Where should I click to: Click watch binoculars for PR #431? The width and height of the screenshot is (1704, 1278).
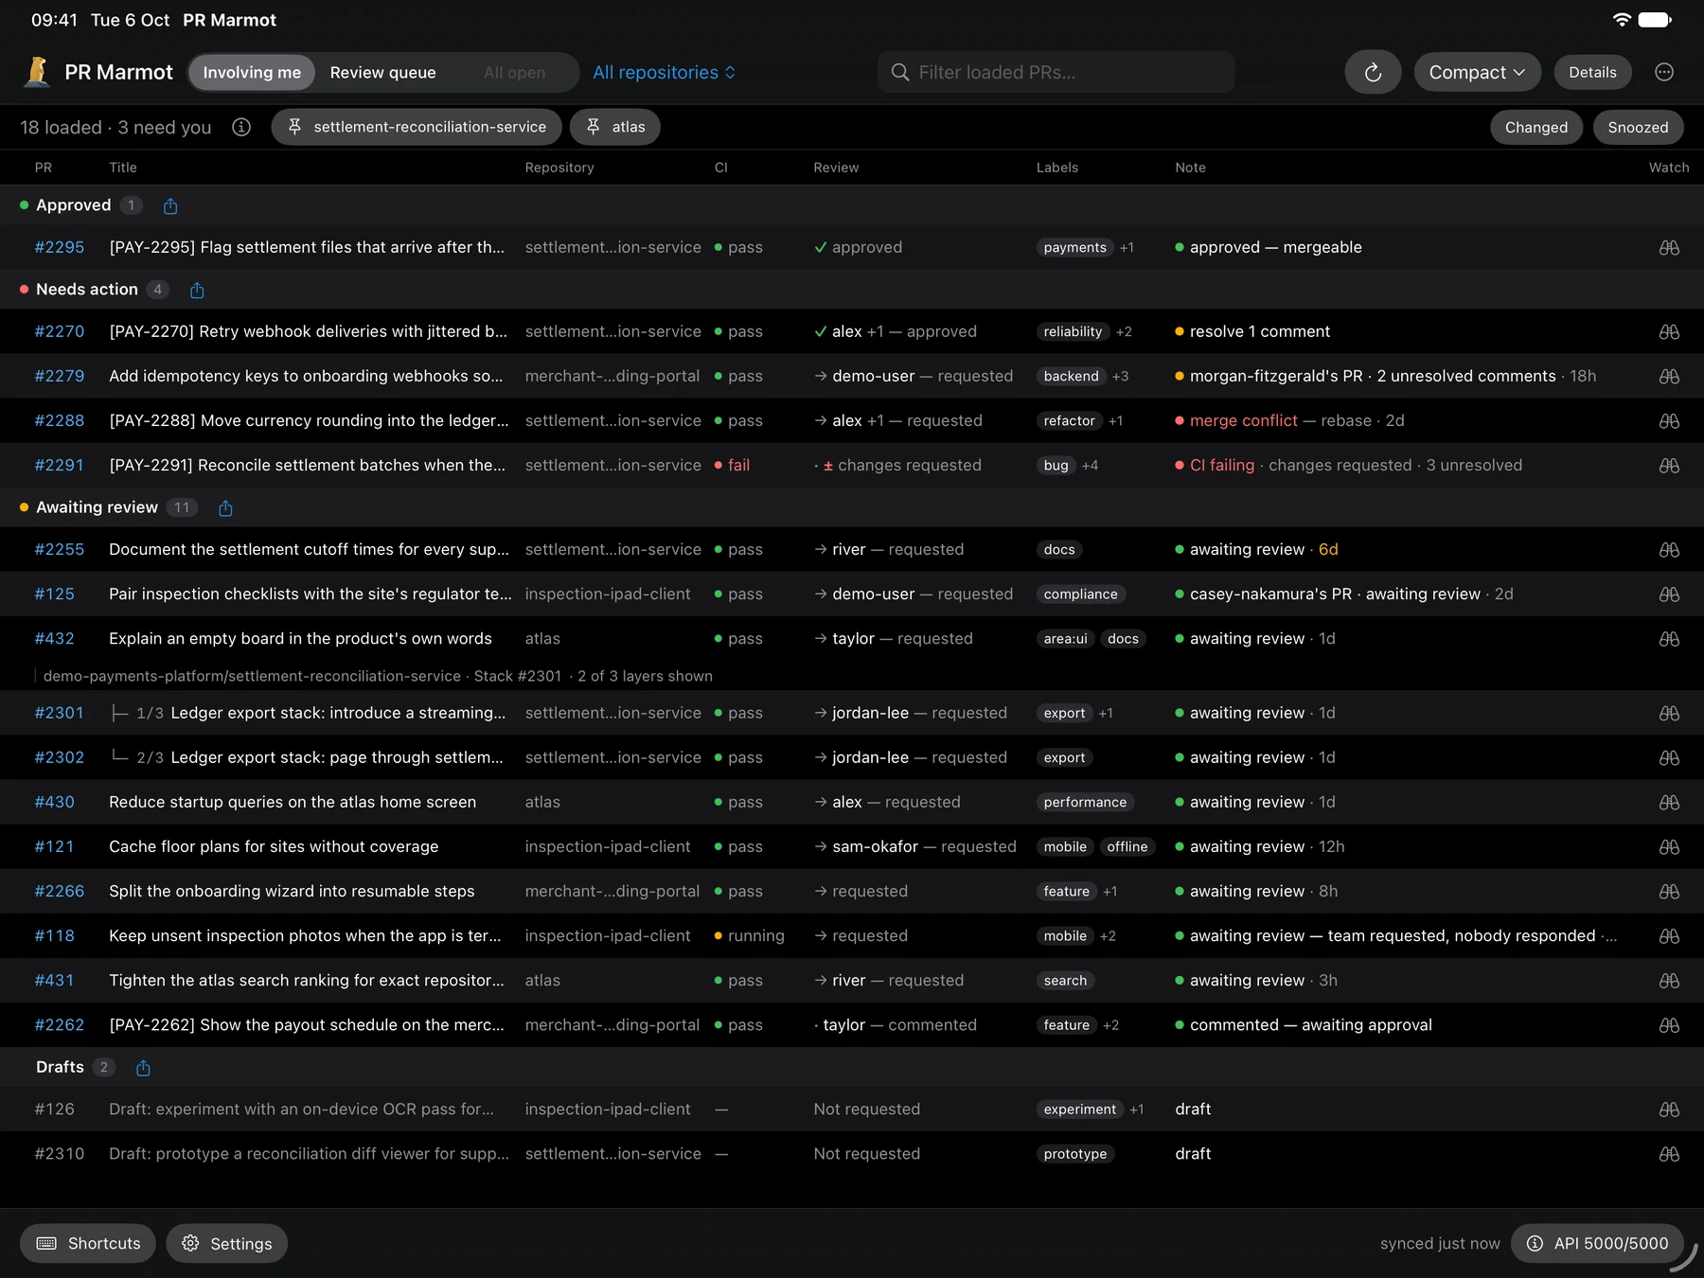(x=1669, y=980)
